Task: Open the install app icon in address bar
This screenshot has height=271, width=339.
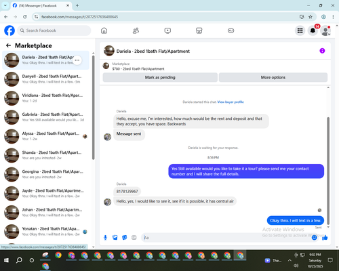Action: [x=302, y=17]
